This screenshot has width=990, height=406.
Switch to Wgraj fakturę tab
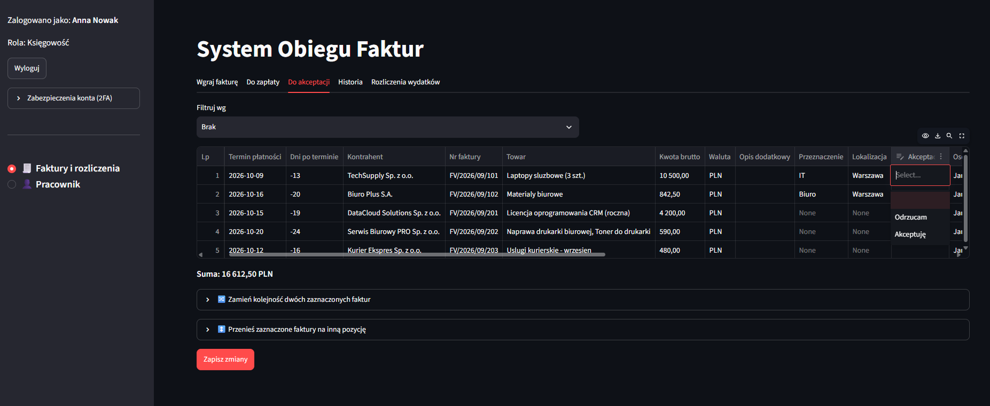[217, 82]
